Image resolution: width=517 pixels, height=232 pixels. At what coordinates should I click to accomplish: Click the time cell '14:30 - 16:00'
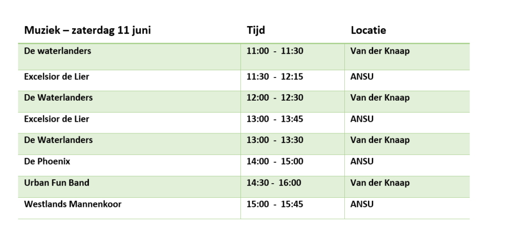pos(274,182)
